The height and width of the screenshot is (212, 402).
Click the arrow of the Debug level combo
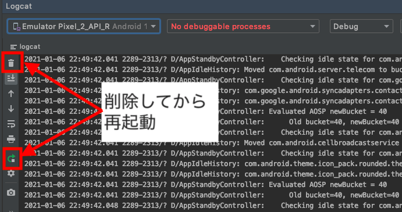click(386, 26)
